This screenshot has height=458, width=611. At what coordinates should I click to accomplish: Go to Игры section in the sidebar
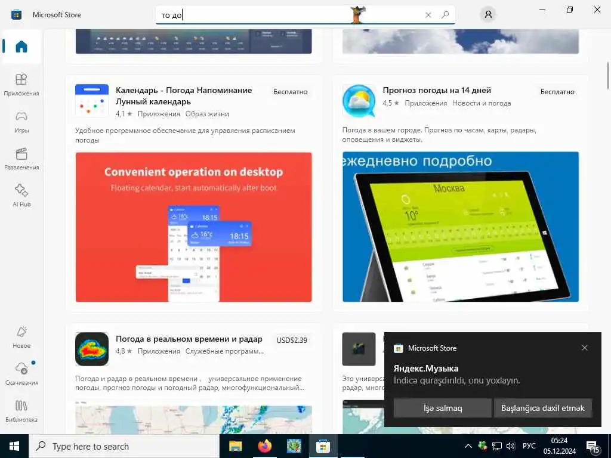[x=21, y=122]
